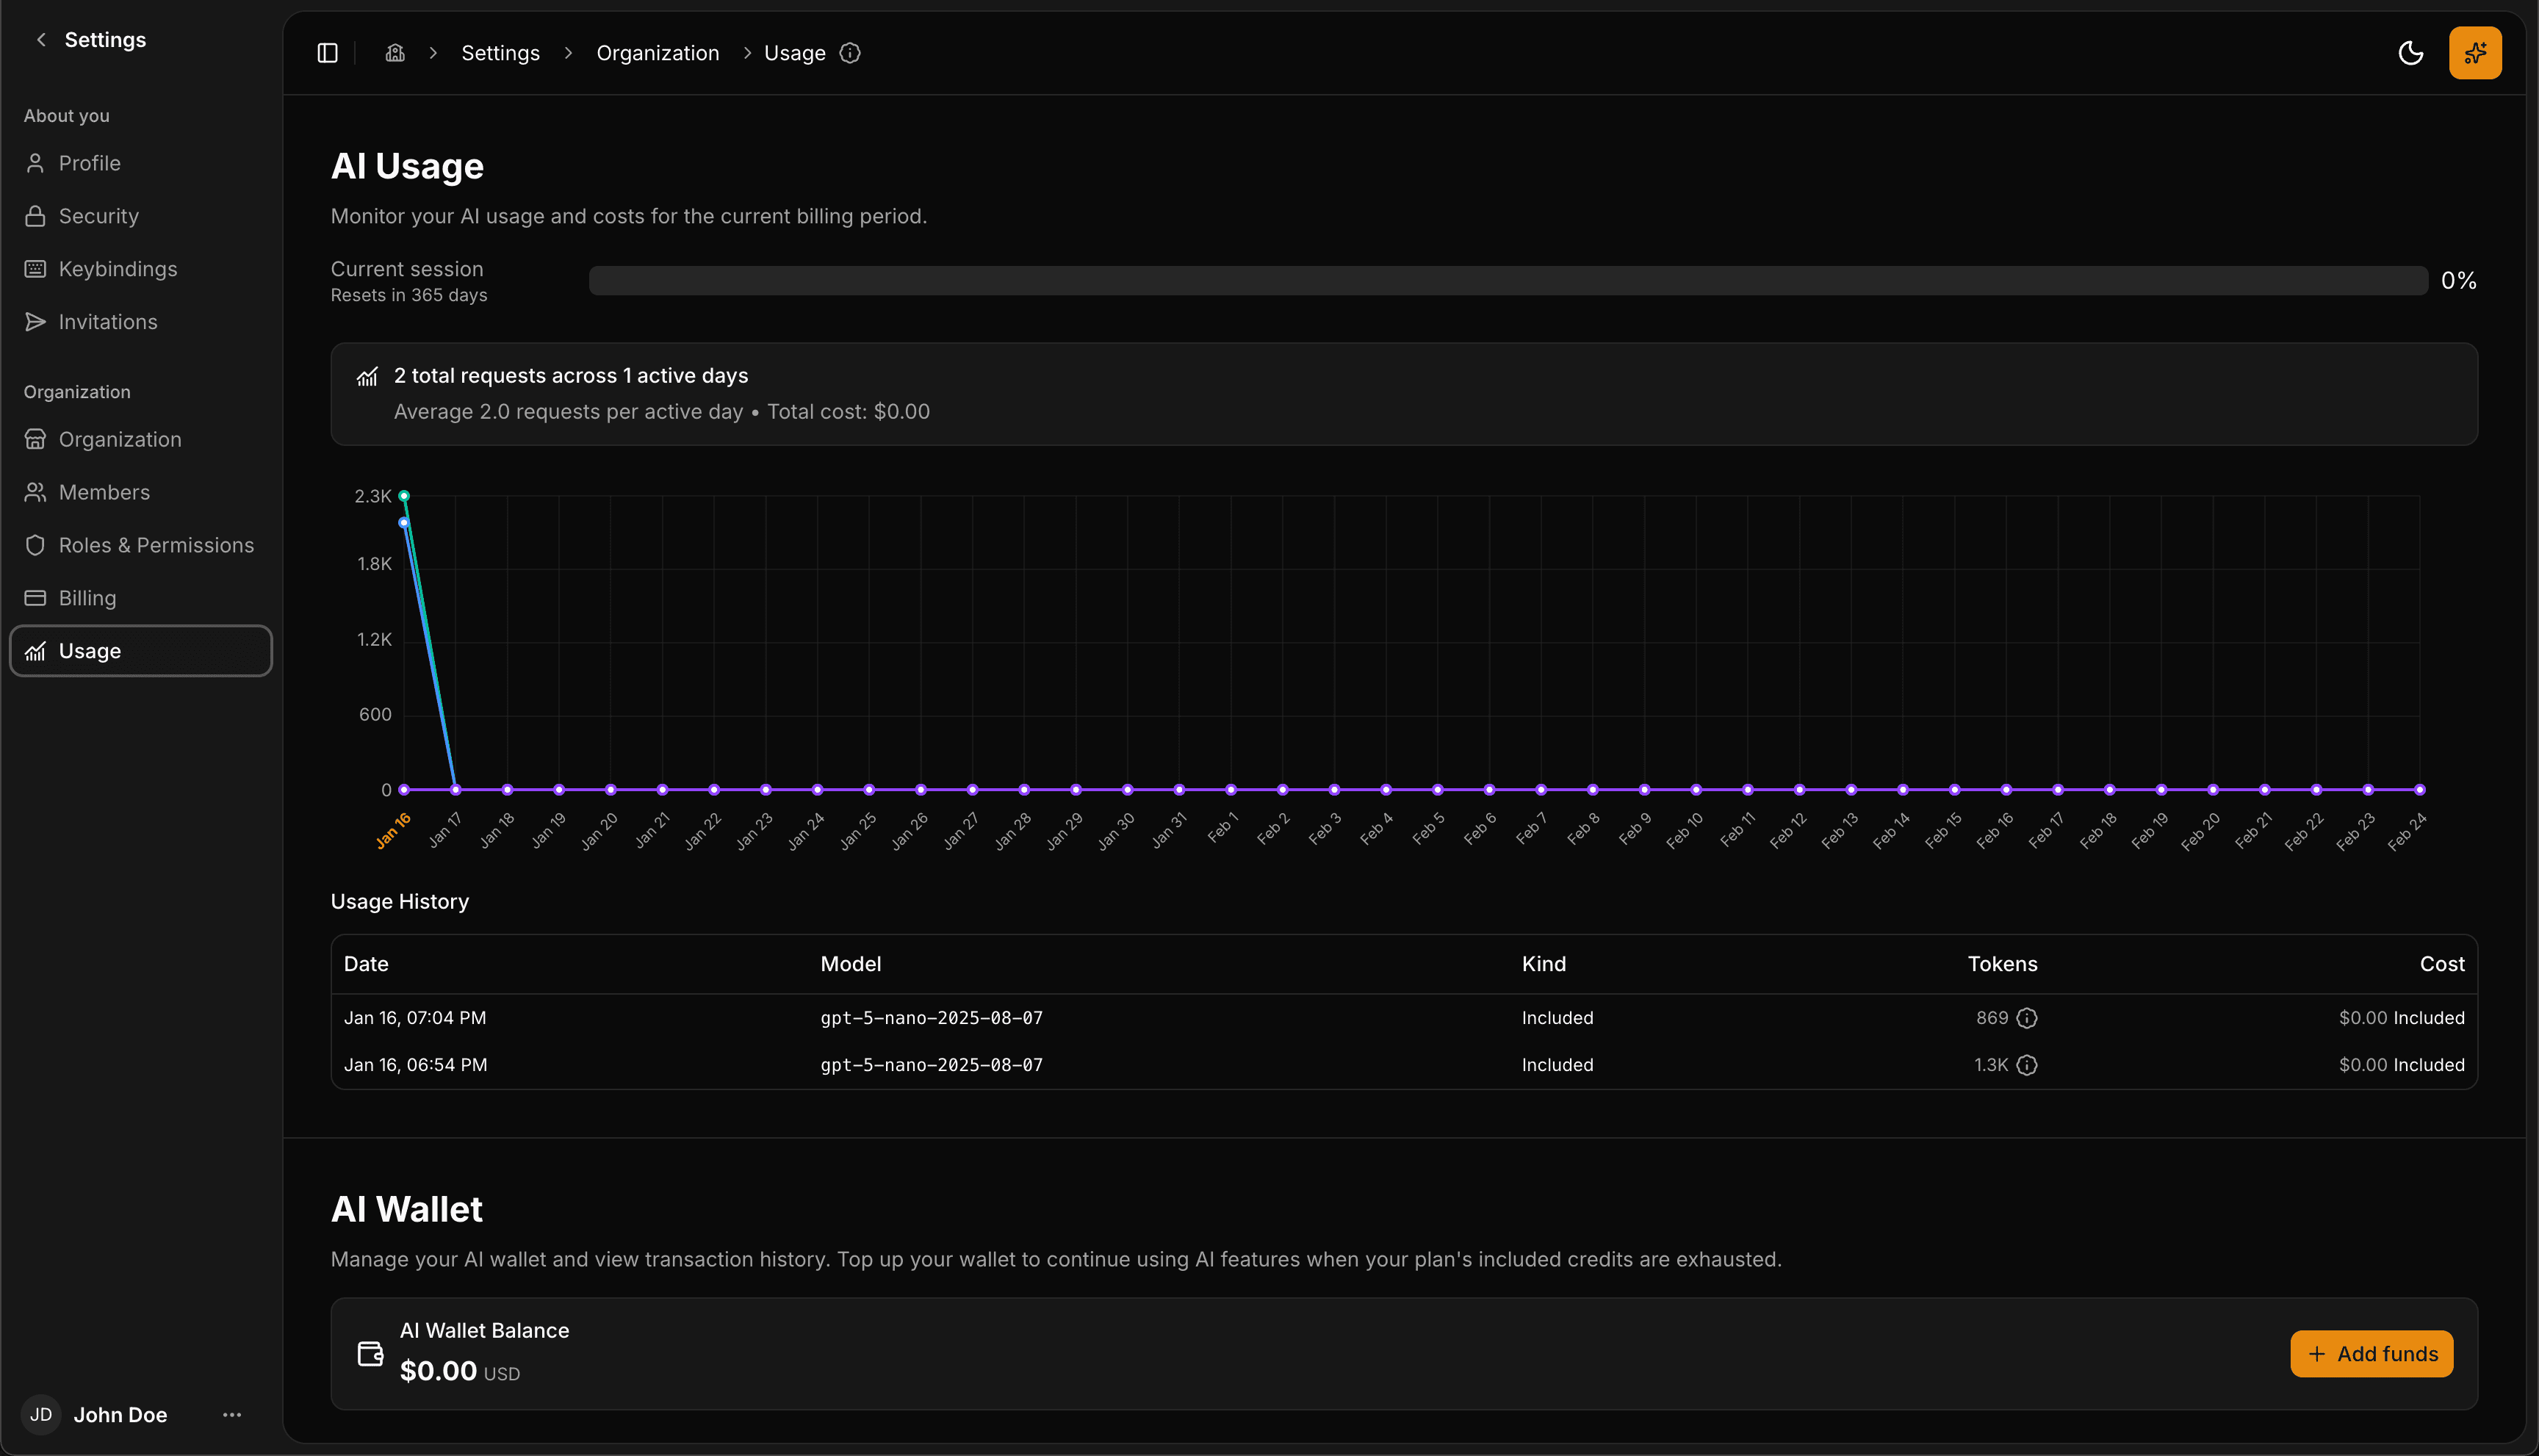The width and height of the screenshot is (2539, 1456).
Task: Select the Roles & Permissions shield icon
Action: [x=36, y=545]
